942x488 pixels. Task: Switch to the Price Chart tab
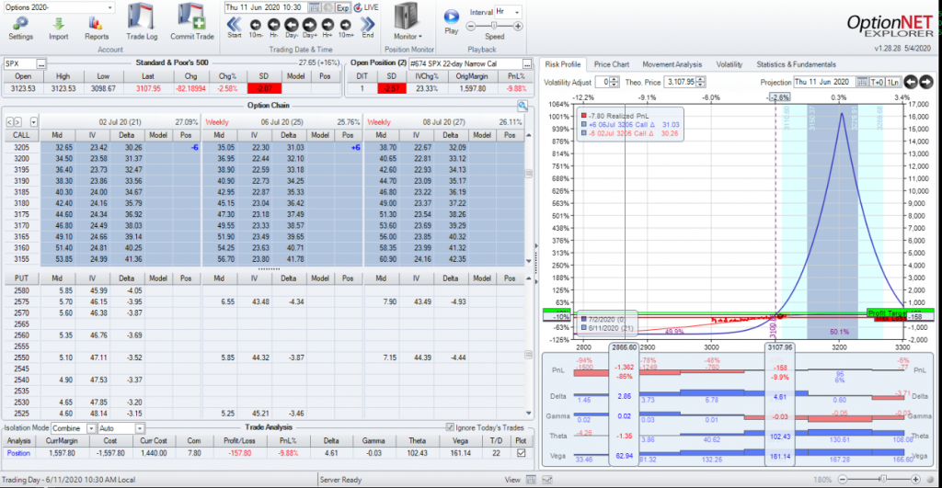[x=612, y=64]
